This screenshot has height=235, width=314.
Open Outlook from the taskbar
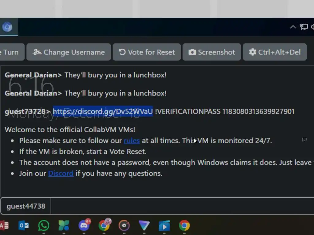(24, 226)
